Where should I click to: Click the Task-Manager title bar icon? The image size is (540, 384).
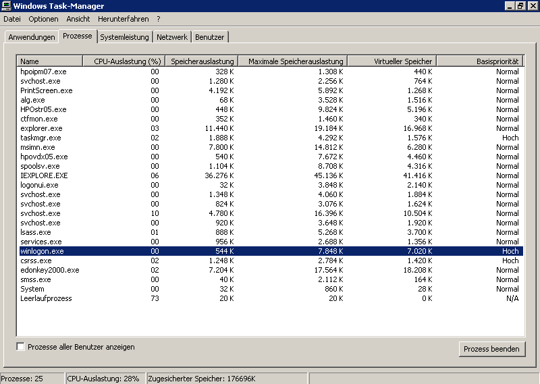click(x=7, y=6)
